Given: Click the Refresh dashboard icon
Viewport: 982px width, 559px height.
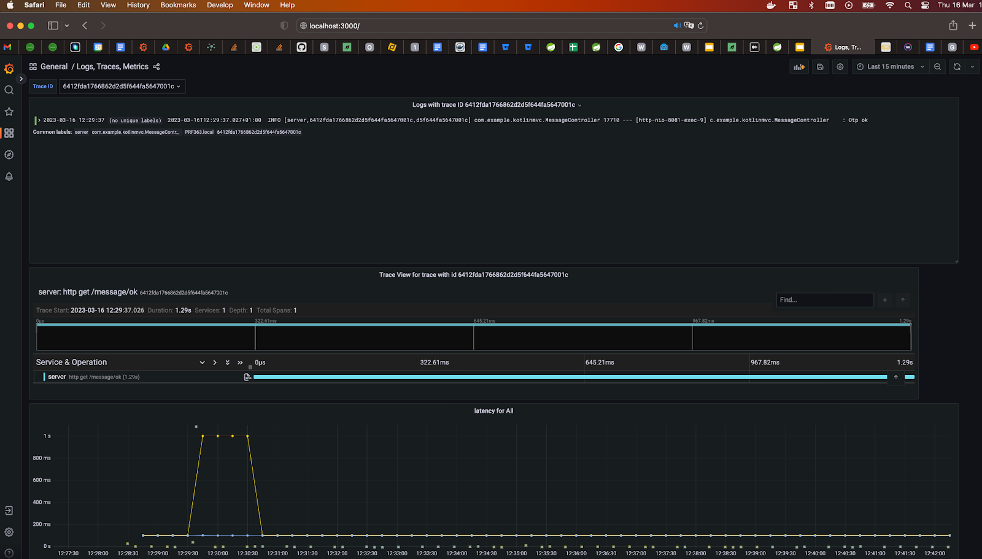Looking at the screenshot, I should [x=957, y=67].
